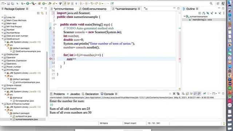This screenshot has height=131, width=233.
Task: Toggle Show Whitespace Characters icon
Action: point(76,3)
